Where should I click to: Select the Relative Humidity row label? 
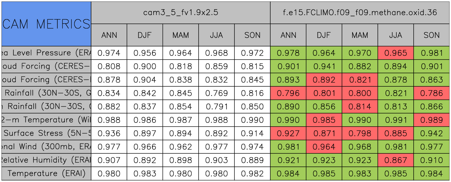tap(46, 160)
